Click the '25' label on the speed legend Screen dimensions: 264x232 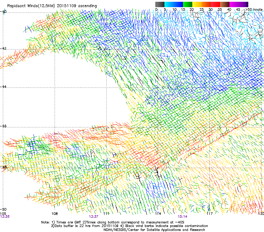pyautogui.click(x=202, y=10)
